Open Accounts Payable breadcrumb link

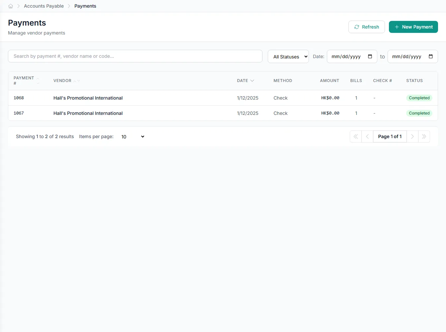pos(44,6)
